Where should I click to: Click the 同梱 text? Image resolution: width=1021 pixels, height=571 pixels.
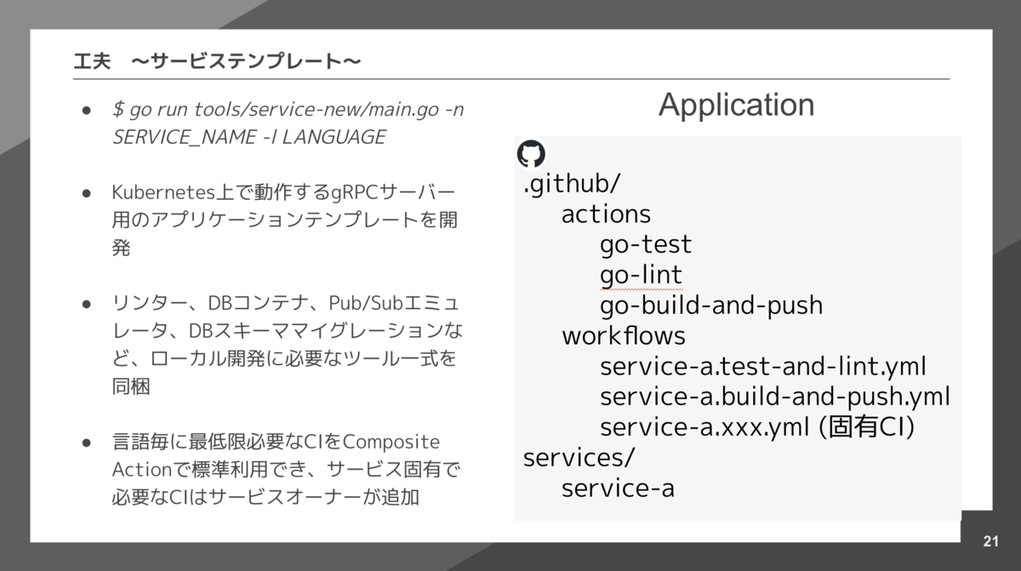point(131,386)
